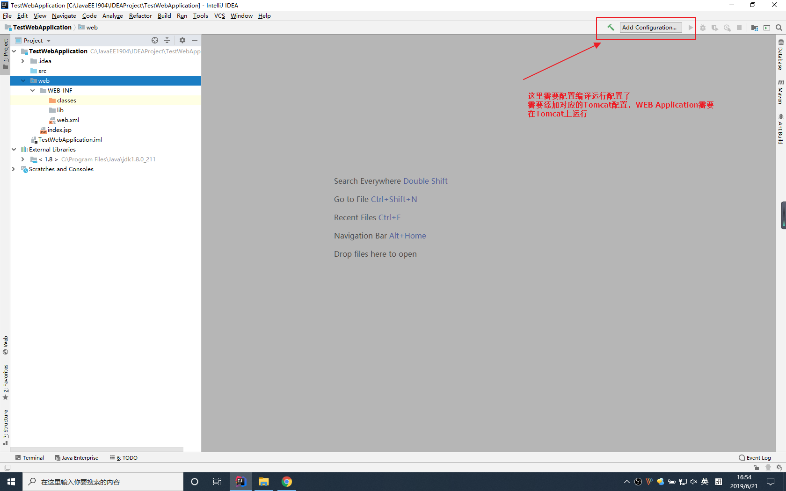Open Google Chrome from taskbar
The width and height of the screenshot is (786, 491).
(x=287, y=482)
